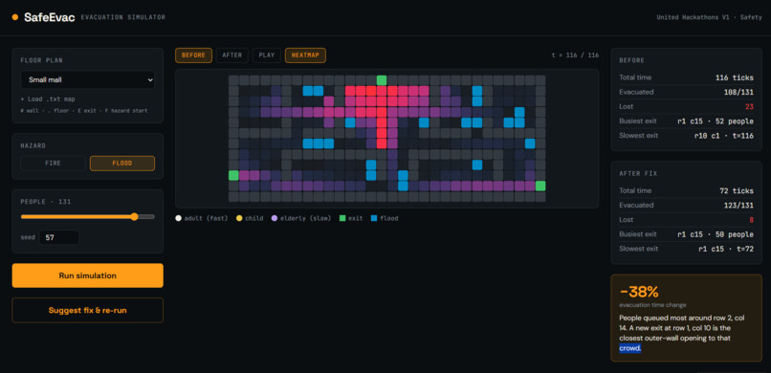Click the Before total time '116 ticks' value
The height and width of the screenshot is (373, 771).
[x=735, y=77]
